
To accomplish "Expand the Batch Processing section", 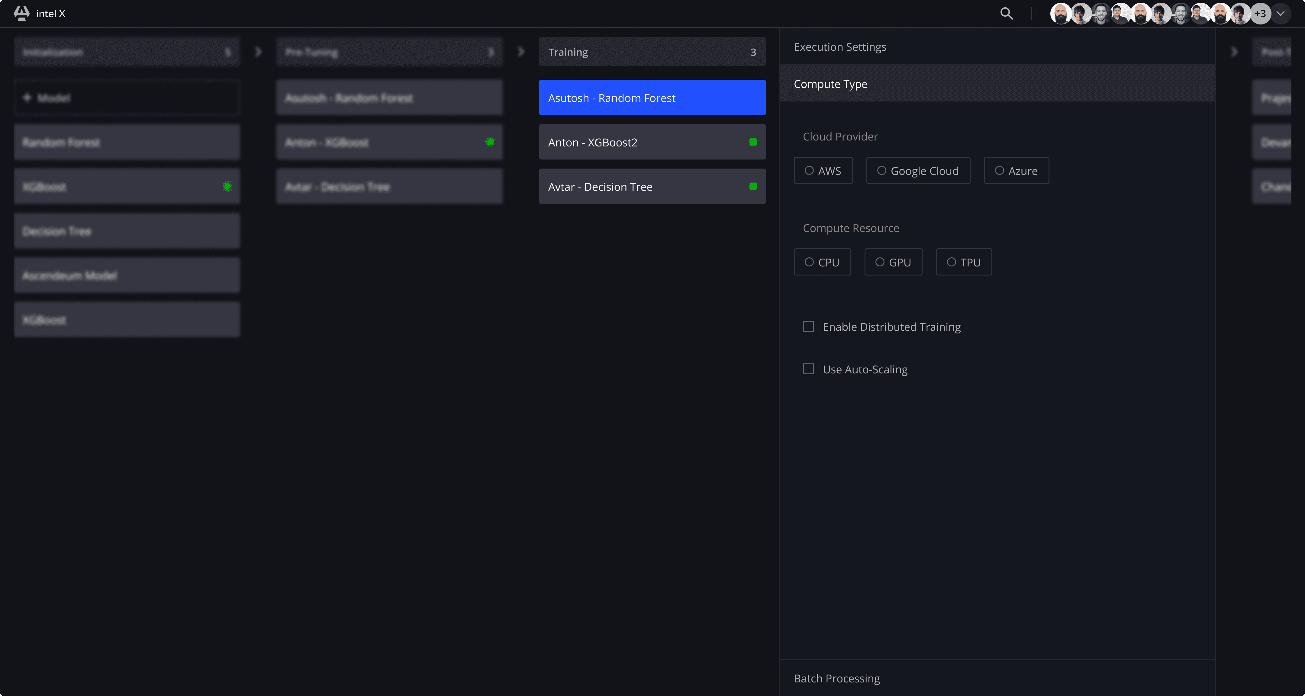I will (x=836, y=678).
